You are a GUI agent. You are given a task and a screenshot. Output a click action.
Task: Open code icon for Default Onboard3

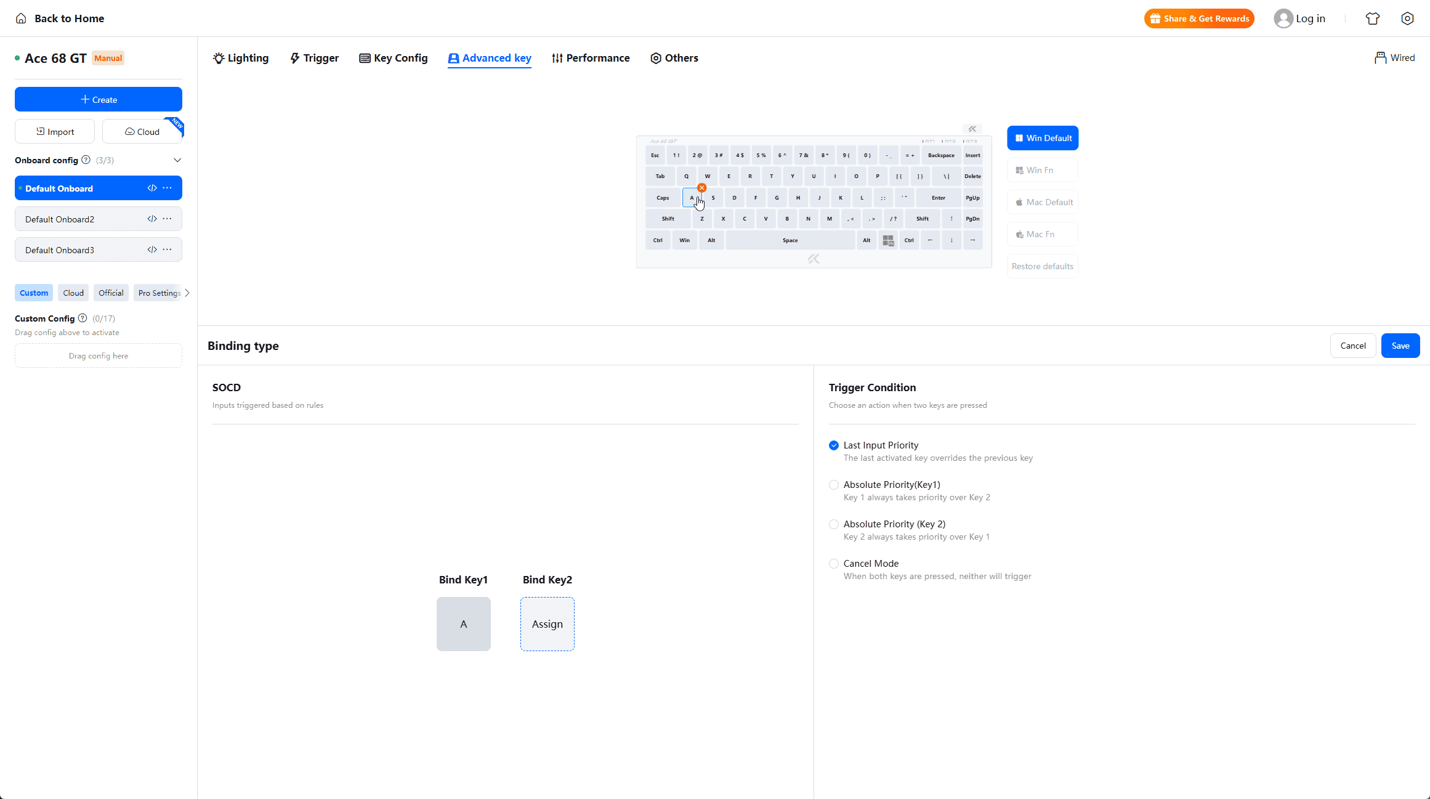(152, 249)
